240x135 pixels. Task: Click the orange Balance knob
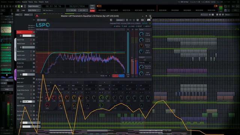(141, 46)
